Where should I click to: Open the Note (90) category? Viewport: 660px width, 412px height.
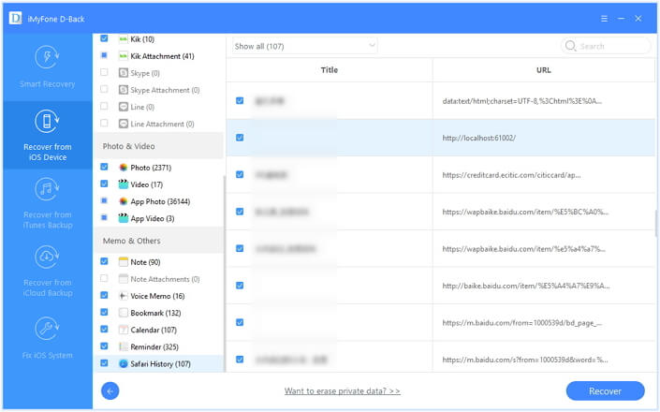145,262
